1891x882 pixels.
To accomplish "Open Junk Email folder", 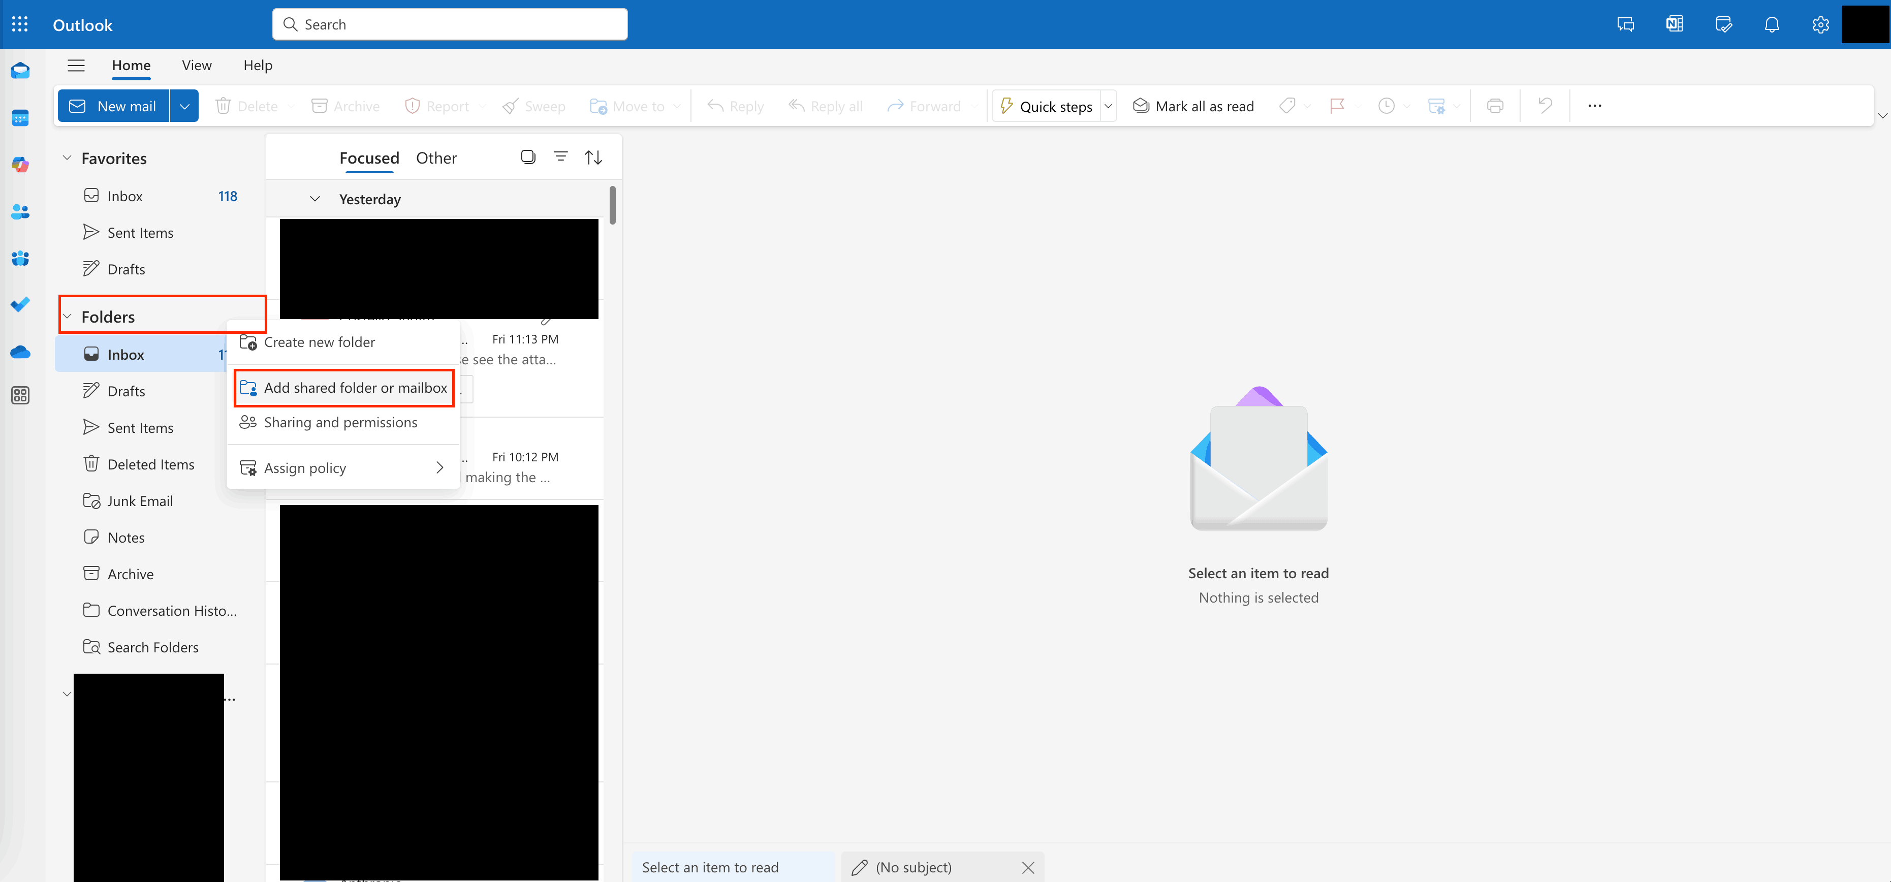I will [141, 501].
